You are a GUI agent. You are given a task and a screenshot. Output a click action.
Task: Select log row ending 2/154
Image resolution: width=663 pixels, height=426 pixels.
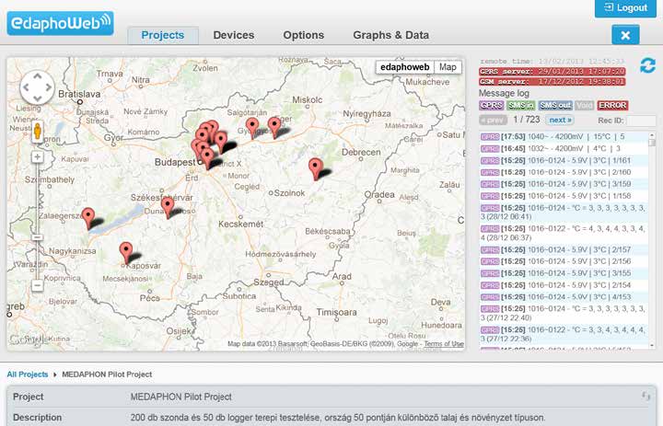click(564, 285)
